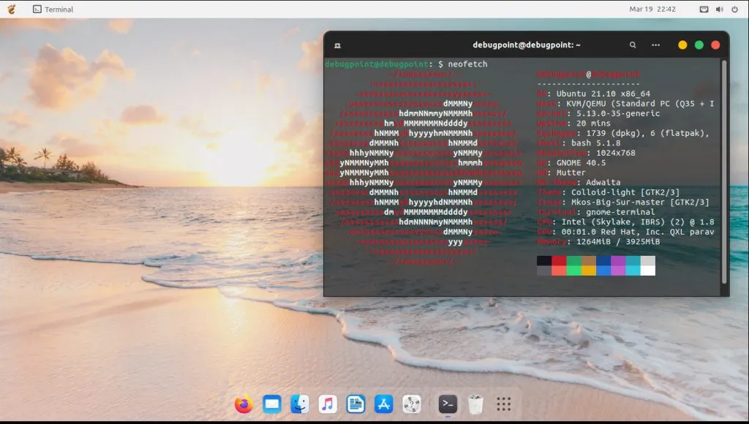
Task: Click the search icon in the terminal titlebar
Action: [x=632, y=45]
